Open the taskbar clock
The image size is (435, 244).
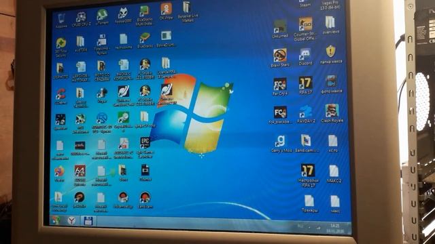pyautogui.click(x=335, y=228)
